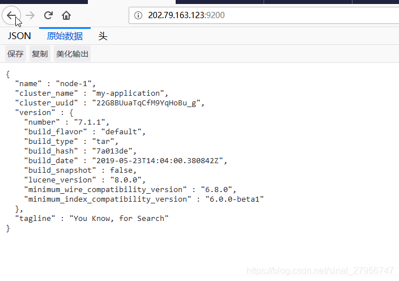The width and height of the screenshot is (399, 281).
Task: Focus the address bar showing 202.79.163.123:9200
Action: click(264, 15)
